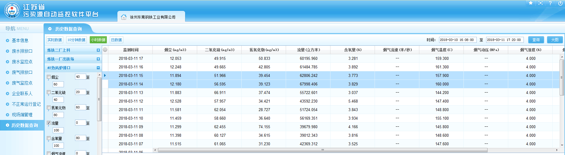Click the 流量(立方米) column header
The width and height of the screenshot is (565, 155).
[x=308, y=50]
